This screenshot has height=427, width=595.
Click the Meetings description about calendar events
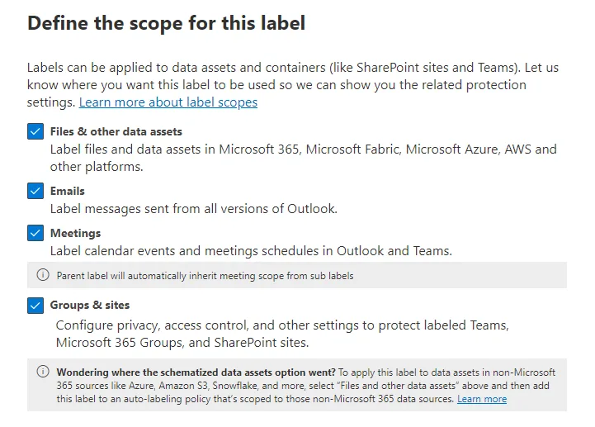tap(251, 251)
